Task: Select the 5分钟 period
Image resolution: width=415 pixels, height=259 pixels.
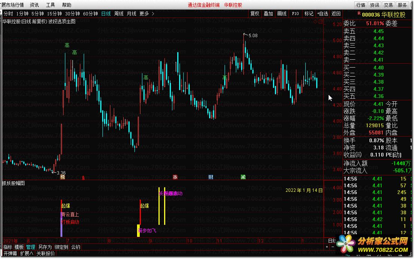Action: pyautogui.click(x=38, y=14)
